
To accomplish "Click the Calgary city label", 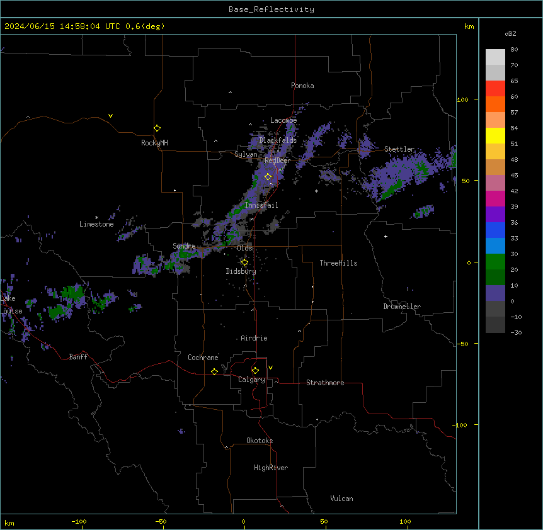I will [x=251, y=380].
